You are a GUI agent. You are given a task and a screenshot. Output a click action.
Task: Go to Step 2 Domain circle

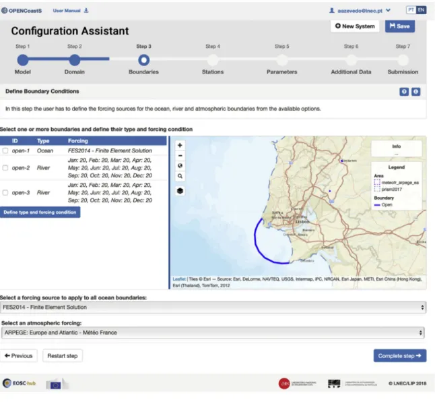[75, 60]
